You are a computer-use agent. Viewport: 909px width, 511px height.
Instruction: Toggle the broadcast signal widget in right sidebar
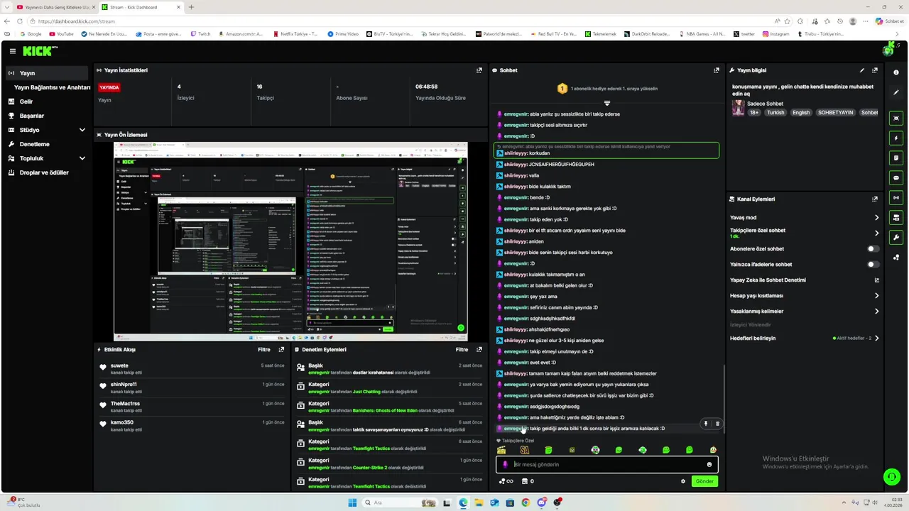tap(896, 197)
